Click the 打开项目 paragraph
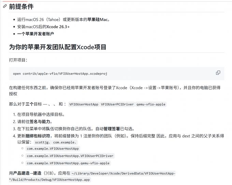The image size is (232, 185). (x=18, y=60)
